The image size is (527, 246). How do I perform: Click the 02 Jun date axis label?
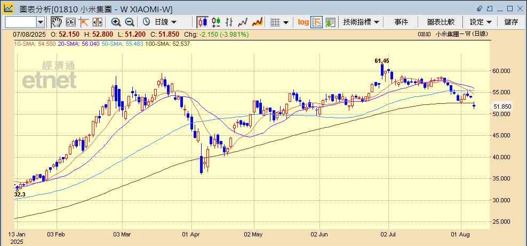tap(320, 234)
